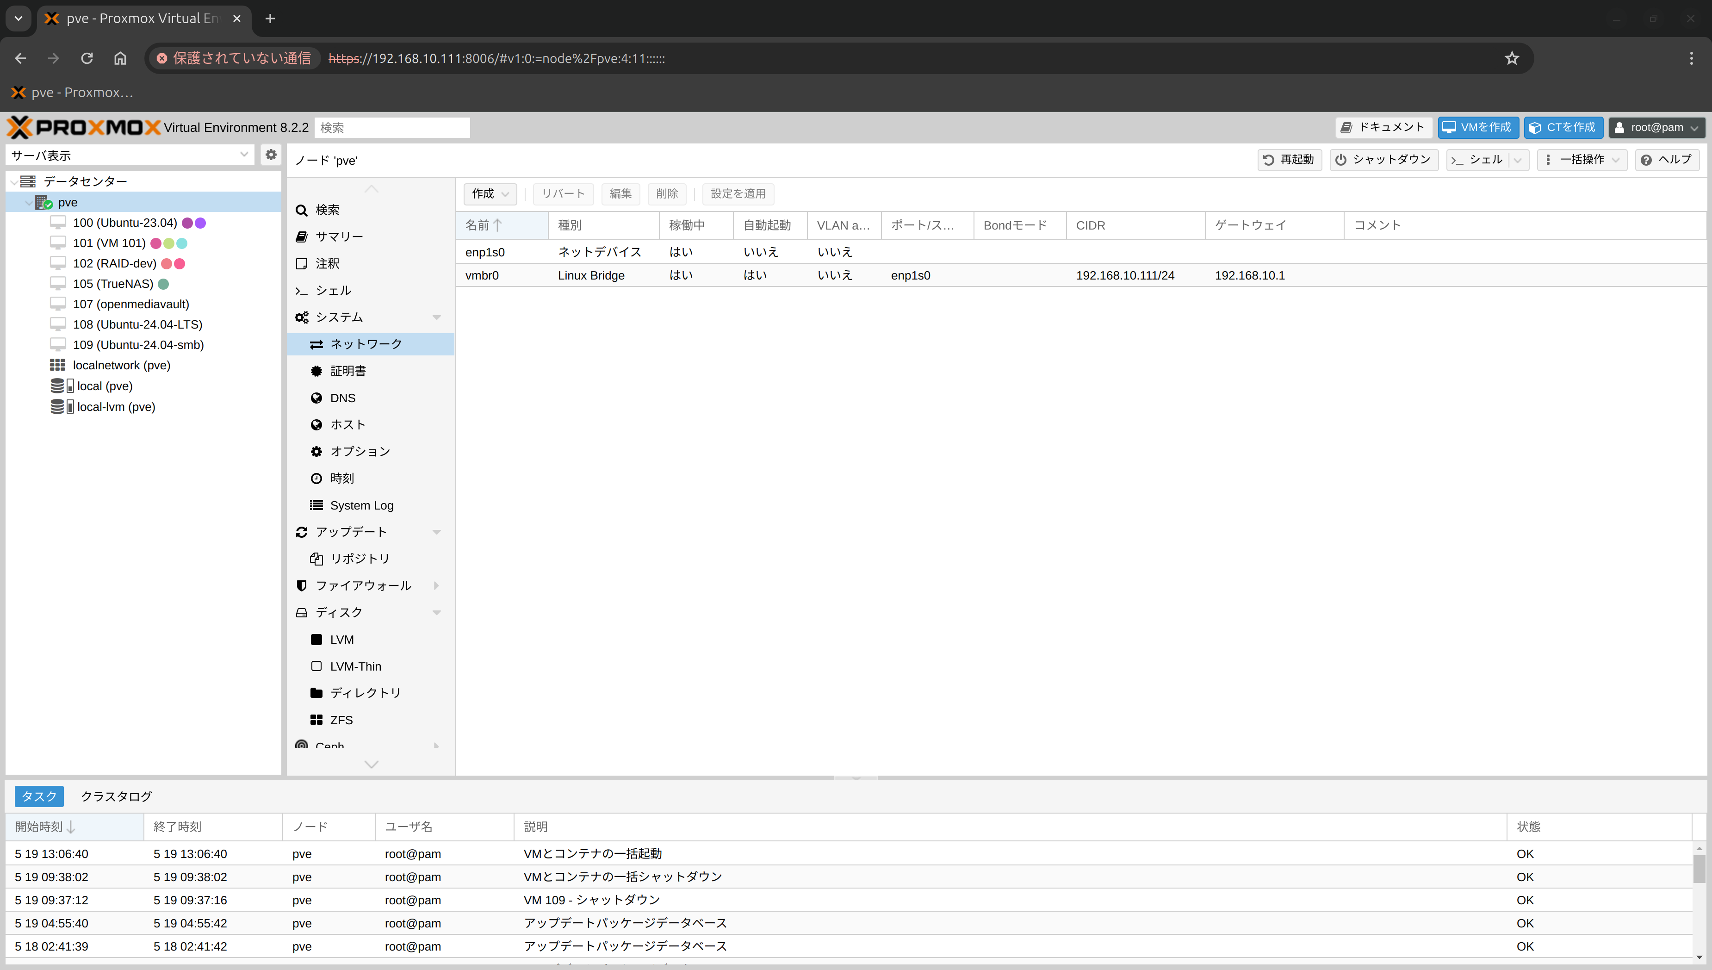Collapse the システム menu section arrow
Image resolution: width=1712 pixels, height=970 pixels.
point(437,317)
